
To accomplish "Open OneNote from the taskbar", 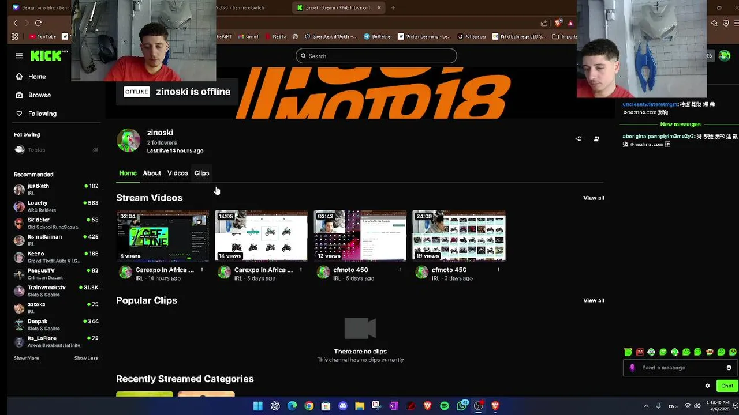I will tap(394, 406).
